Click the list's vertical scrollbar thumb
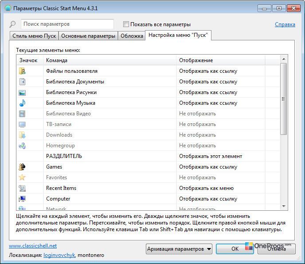305x264 pixels. pos(284,99)
